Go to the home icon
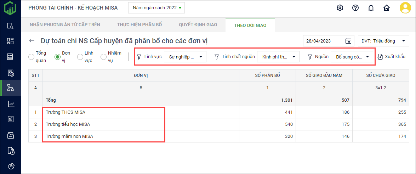This screenshot has width=416, height=174. point(387,8)
